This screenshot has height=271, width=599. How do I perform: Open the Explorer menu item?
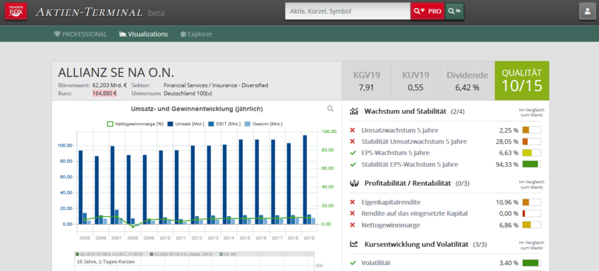(x=196, y=34)
